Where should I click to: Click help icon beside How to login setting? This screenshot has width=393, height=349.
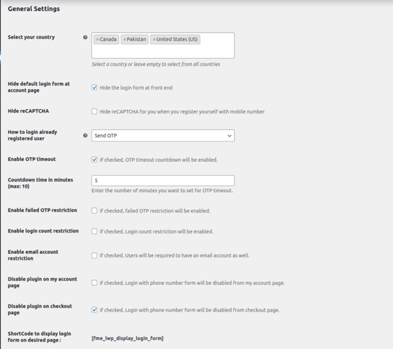86,135
